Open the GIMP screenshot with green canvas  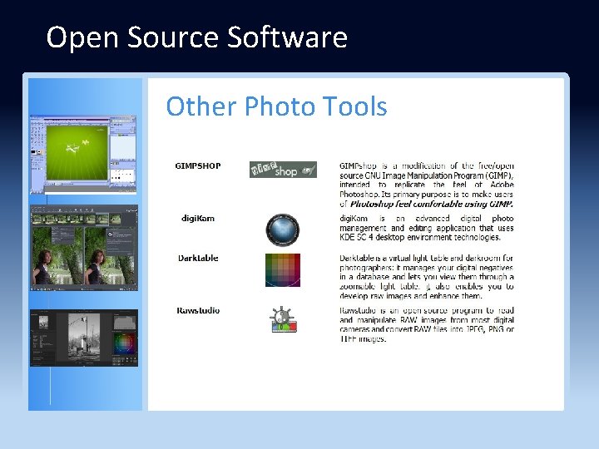point(83,155)
